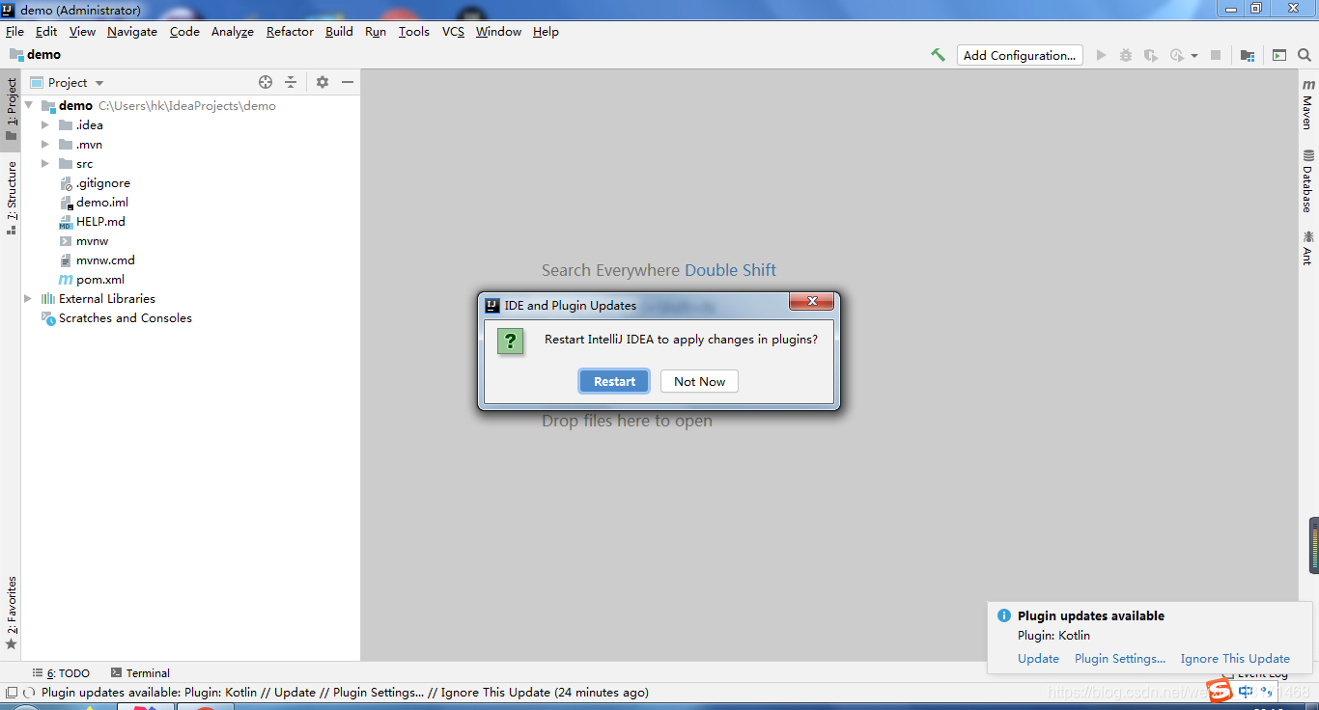Open the Build menu
The width and height of the screenshot is (1319, 710).
point(339,31)
